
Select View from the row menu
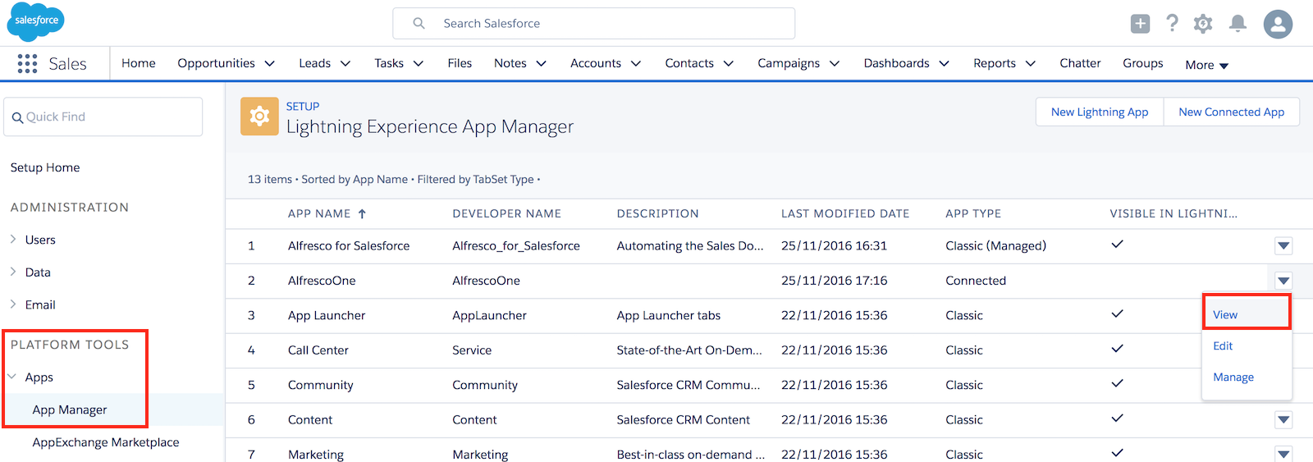click(1225, 315)
